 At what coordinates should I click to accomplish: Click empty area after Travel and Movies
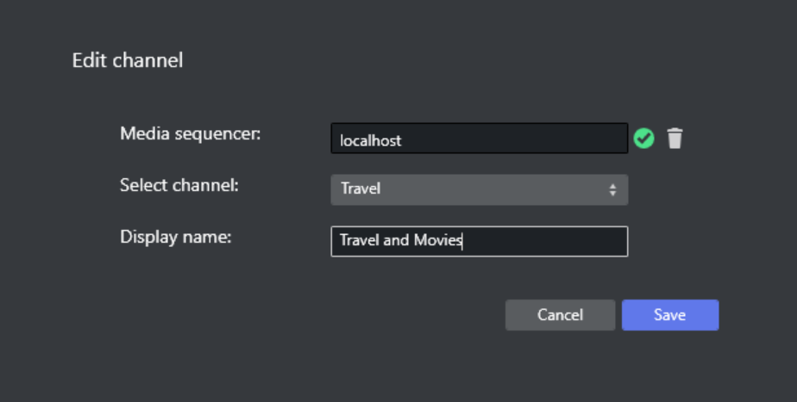[x=543, y=241]
